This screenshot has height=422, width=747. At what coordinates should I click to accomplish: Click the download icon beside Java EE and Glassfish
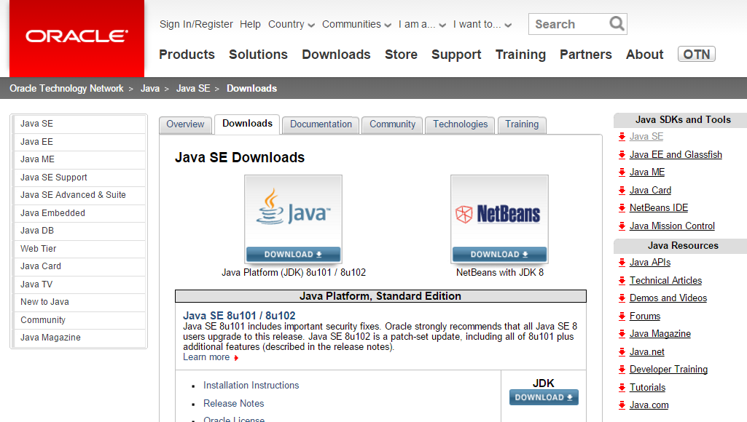[x=622, y=155]
